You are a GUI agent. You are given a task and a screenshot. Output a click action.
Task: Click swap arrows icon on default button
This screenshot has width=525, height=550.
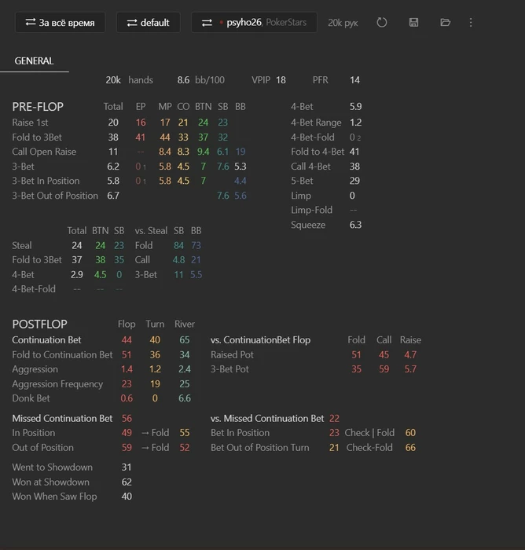132,23
